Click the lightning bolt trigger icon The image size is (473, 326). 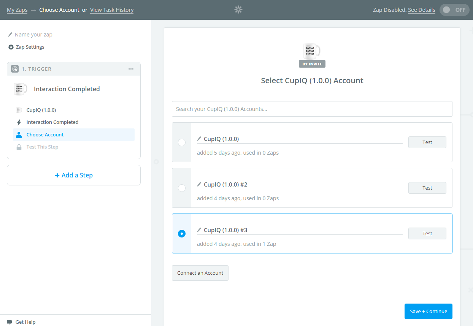click(x=19, y=122)
